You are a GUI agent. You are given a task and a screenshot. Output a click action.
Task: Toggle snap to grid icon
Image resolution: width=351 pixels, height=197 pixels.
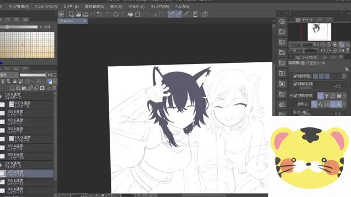click(186, 14)
